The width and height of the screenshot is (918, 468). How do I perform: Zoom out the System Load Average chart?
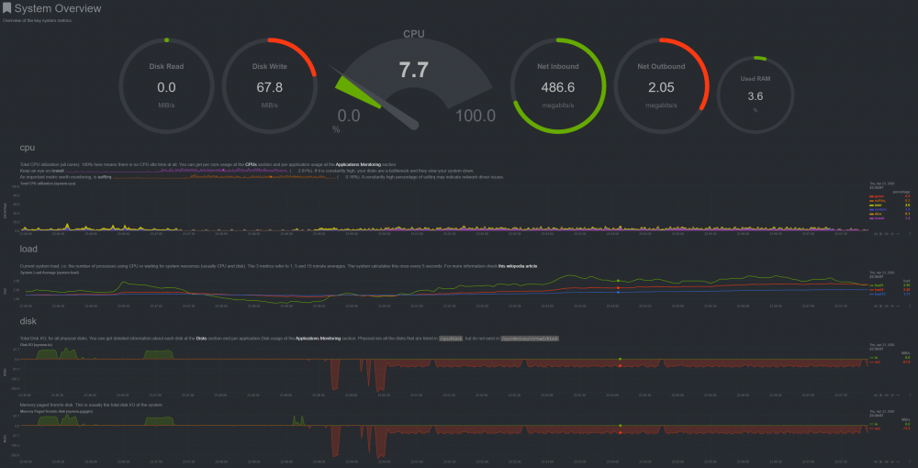pyautogui.click(x=898, y=306)
